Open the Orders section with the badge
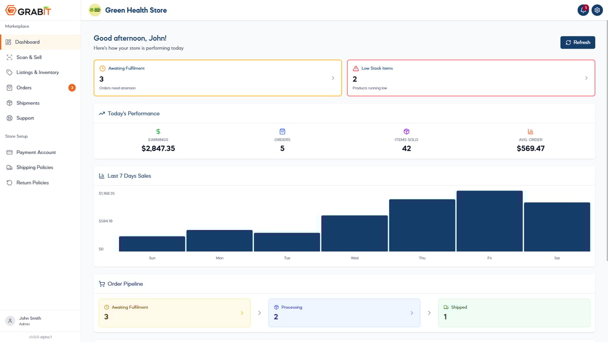This screenshot has width=608, height=342. click(23, 87)
